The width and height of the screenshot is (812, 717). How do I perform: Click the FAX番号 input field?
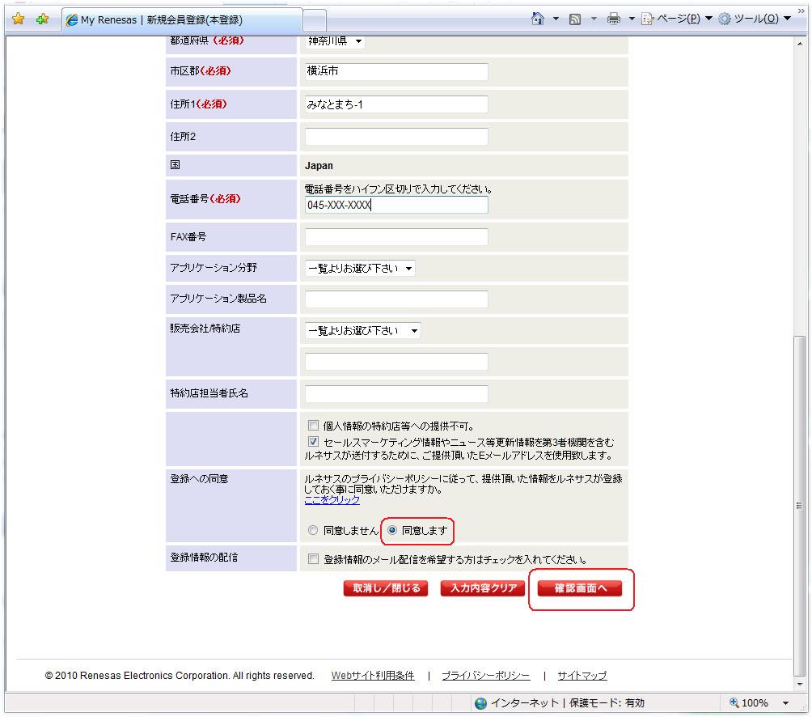click(x=396, y=237)
